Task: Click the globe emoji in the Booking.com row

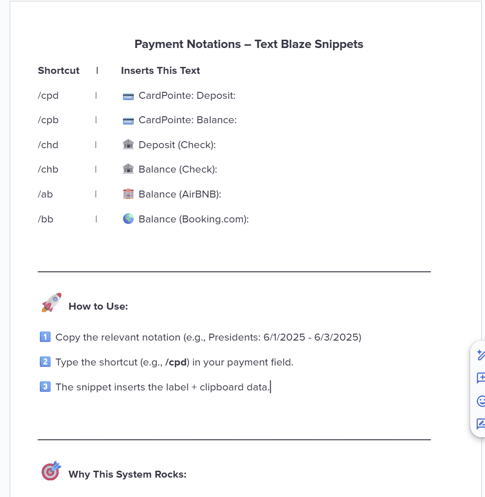Action: (x=128, y=219)
